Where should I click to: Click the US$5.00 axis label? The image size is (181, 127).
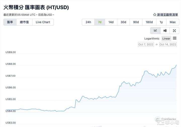(x=11, y=99)
